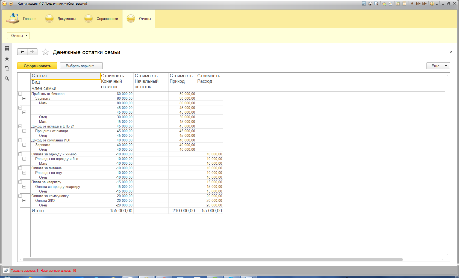Collapse the 'Доход от вклада в ВТБ 24' group
The image size is (459, 278).
pos(20,126)
